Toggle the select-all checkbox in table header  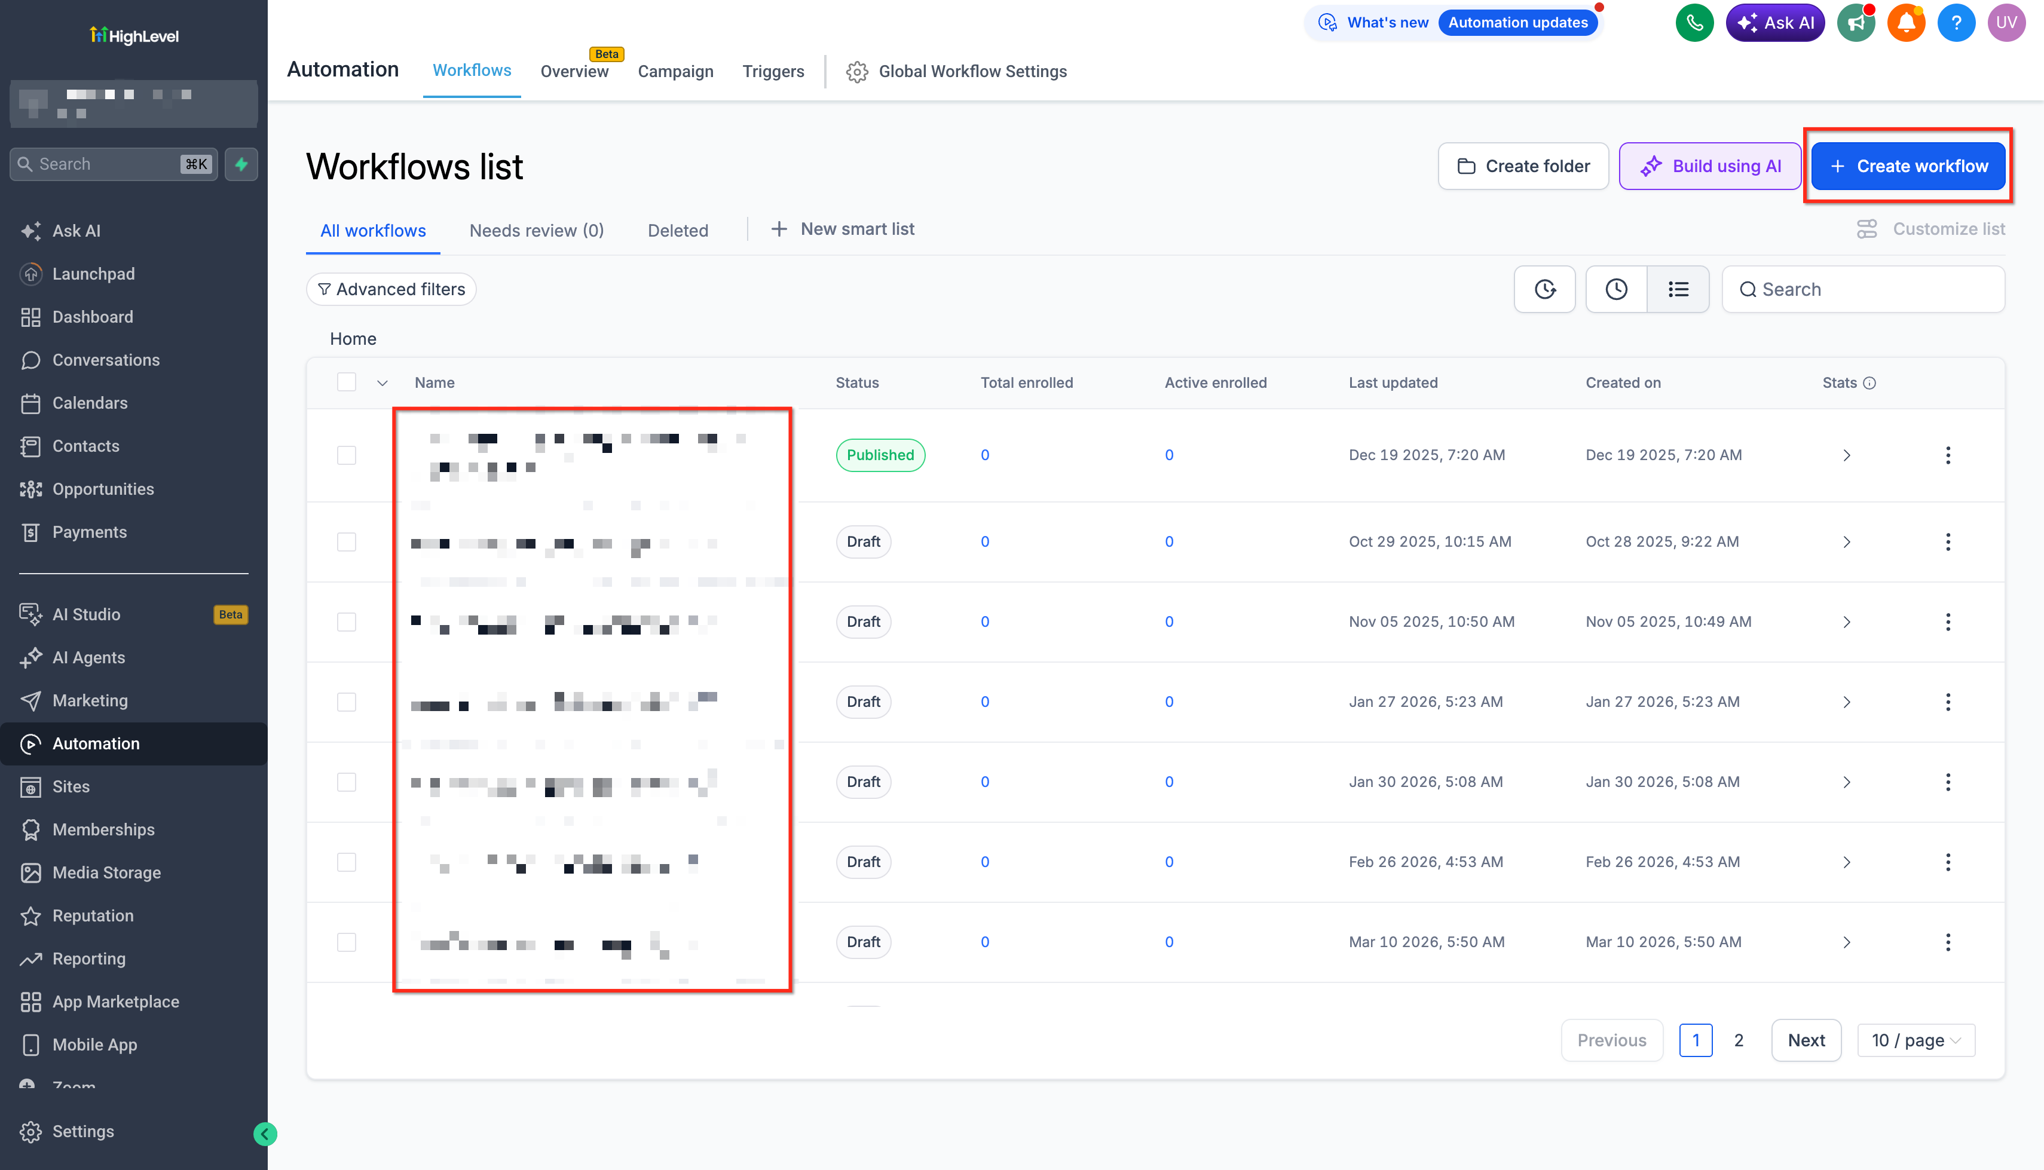pos(346,382)
